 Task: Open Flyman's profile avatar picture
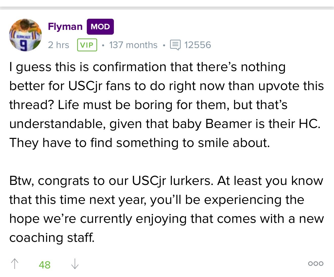pyautogui.click(x=26, y=35)
